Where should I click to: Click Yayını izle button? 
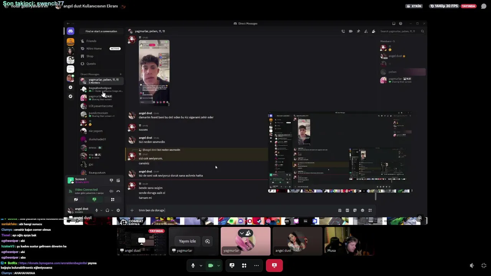pyautogui.click(x=187, y=241)
